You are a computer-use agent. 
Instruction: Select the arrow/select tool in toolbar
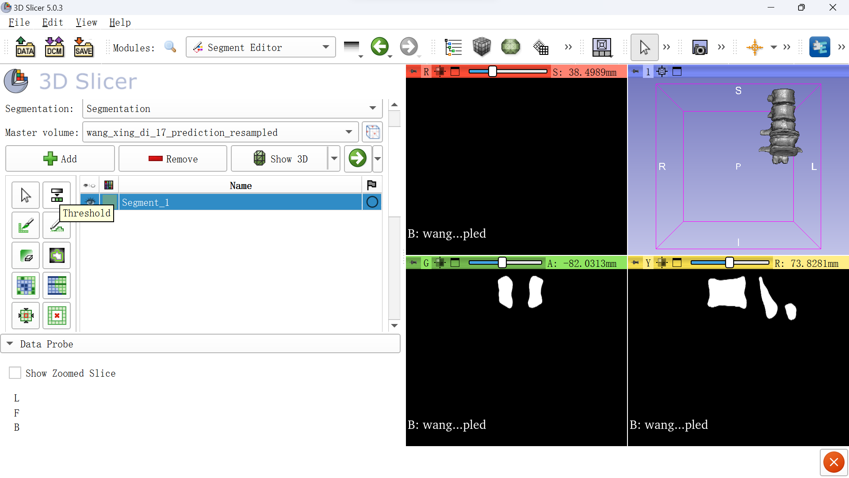tap(26, 195)
